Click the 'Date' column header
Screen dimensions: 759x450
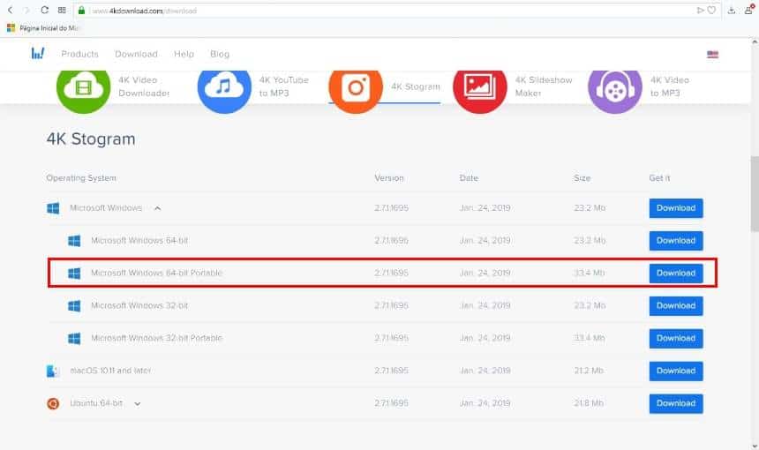(469, 178)
